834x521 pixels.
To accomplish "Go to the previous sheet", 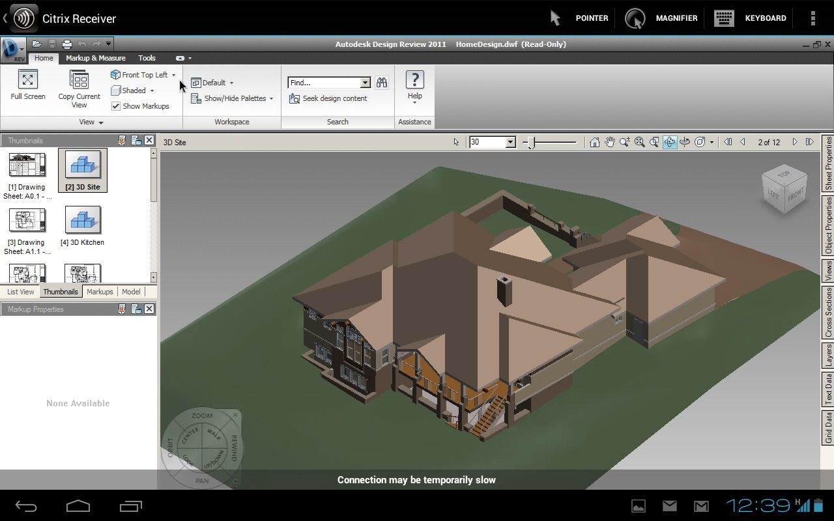I will (x=743, y=142).
